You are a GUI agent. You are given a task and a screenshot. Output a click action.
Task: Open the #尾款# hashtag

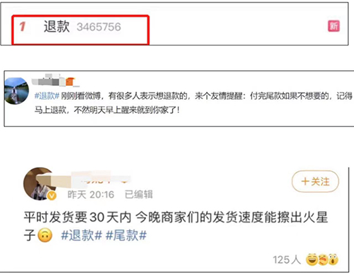point(126,235)
